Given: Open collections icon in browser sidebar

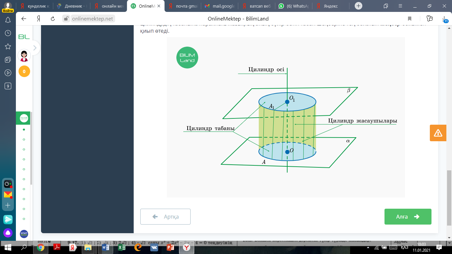Looking at the screenshot, I should coord(8,60).
